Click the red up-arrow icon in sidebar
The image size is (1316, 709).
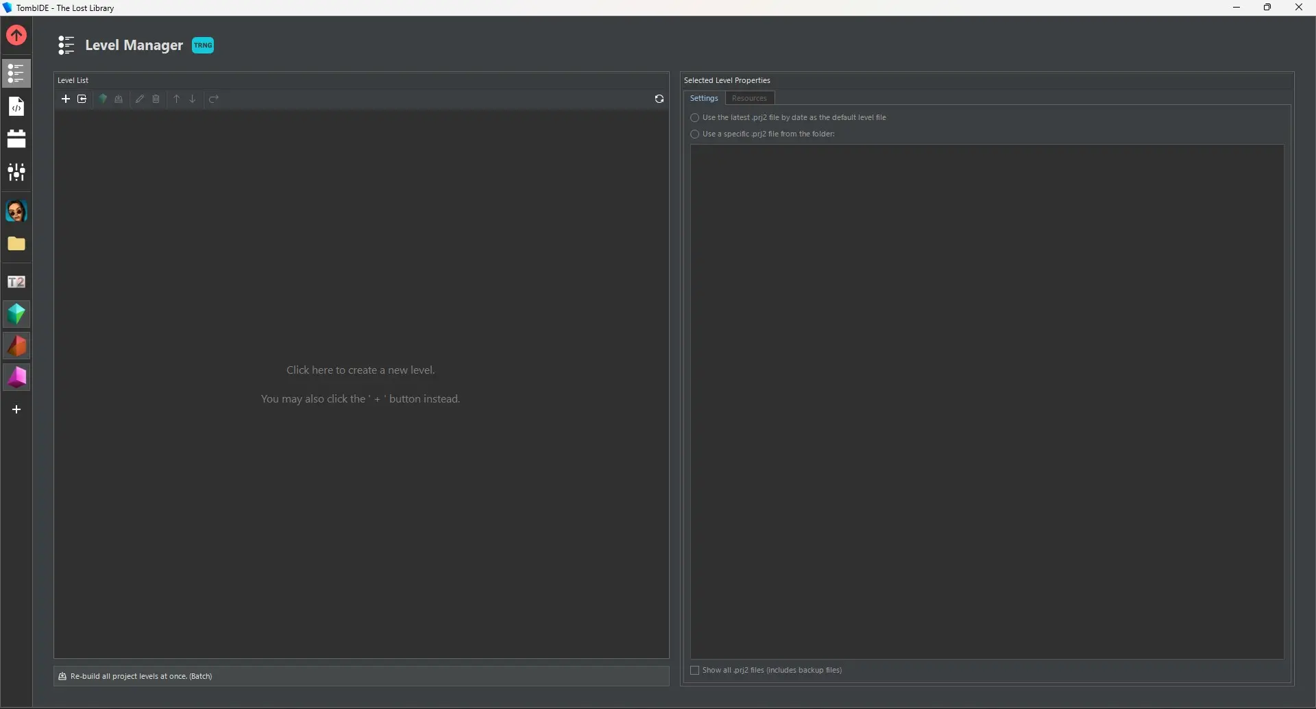click(16, 35)
